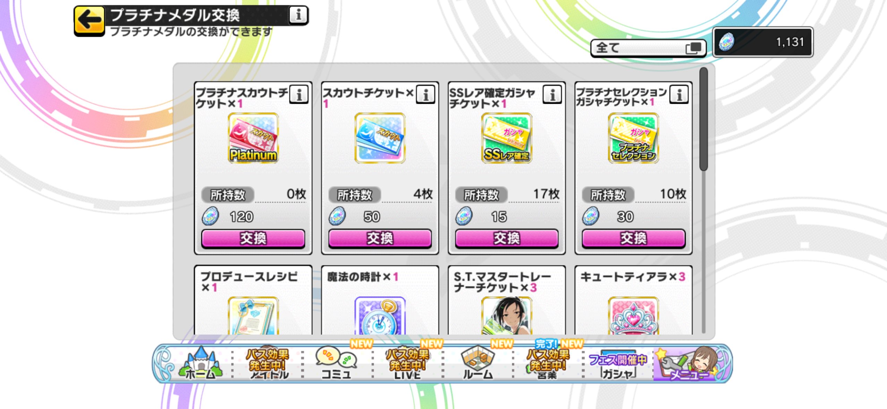The width and height of the screenshot is (887, 409).
Task: Exchange for スカウトチケット costing 50
Action: (380, 238)
